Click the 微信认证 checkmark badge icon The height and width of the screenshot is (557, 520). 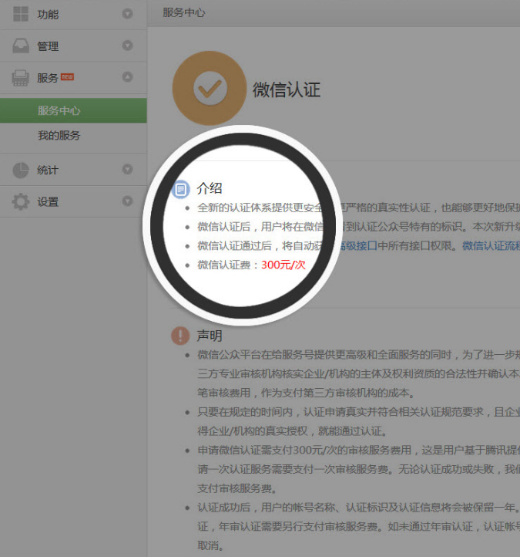[x=210, y=88]
